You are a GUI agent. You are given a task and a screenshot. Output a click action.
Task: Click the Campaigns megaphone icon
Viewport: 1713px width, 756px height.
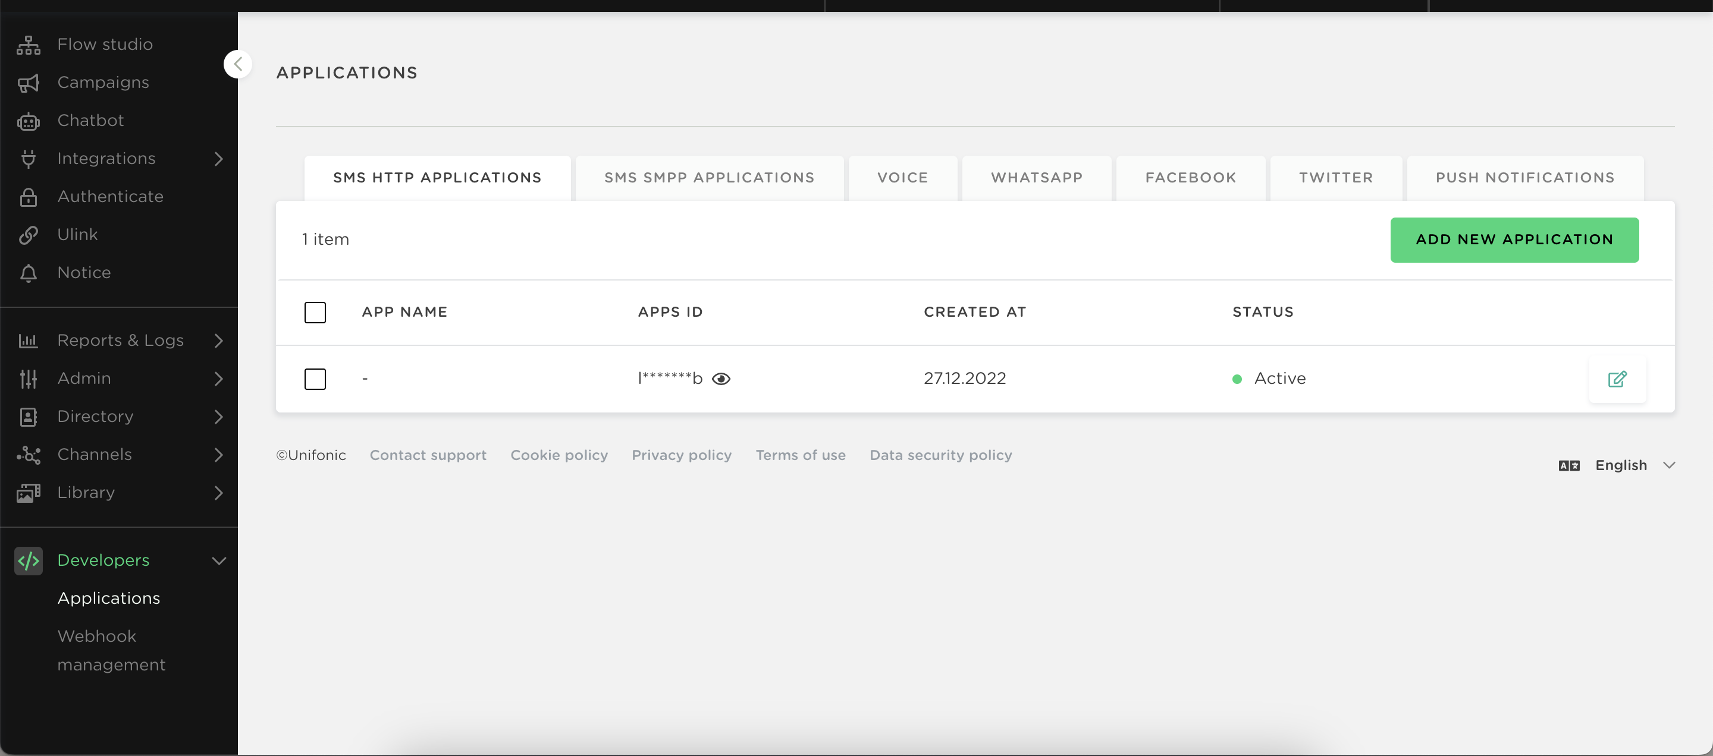pyautogui.click(x=28, y=83)
